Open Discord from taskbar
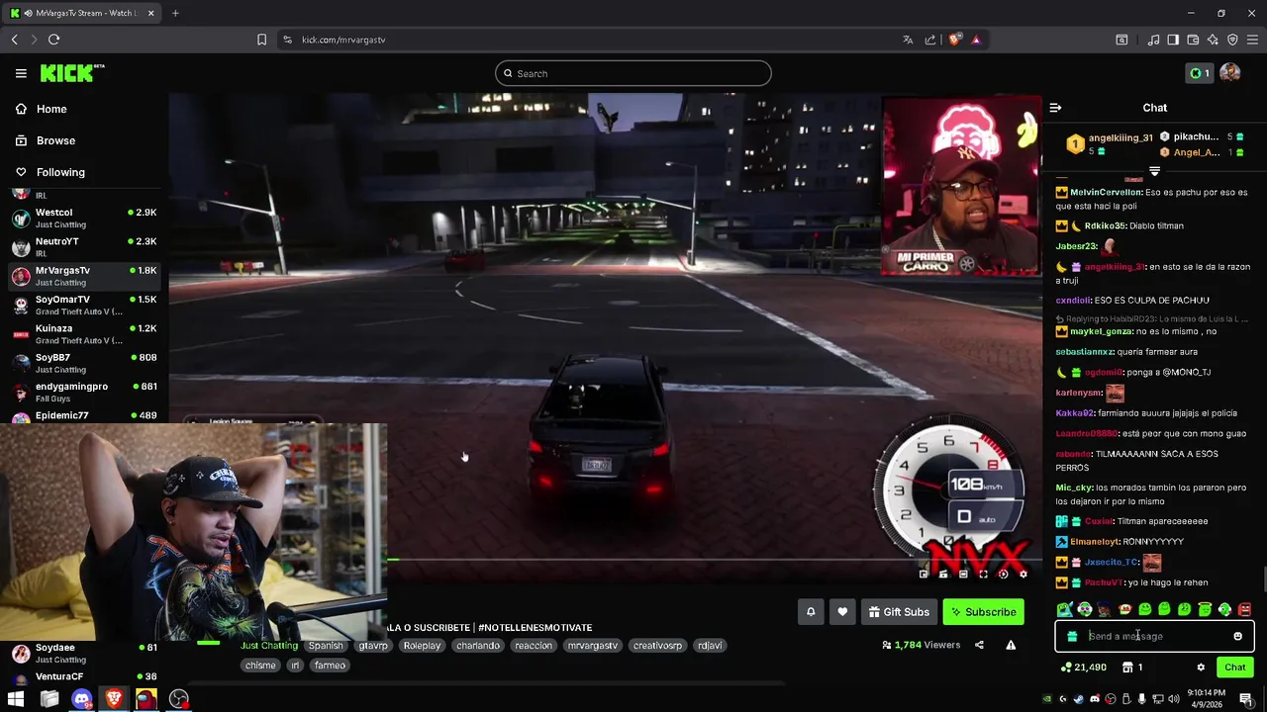 click(x=82, y=699)
